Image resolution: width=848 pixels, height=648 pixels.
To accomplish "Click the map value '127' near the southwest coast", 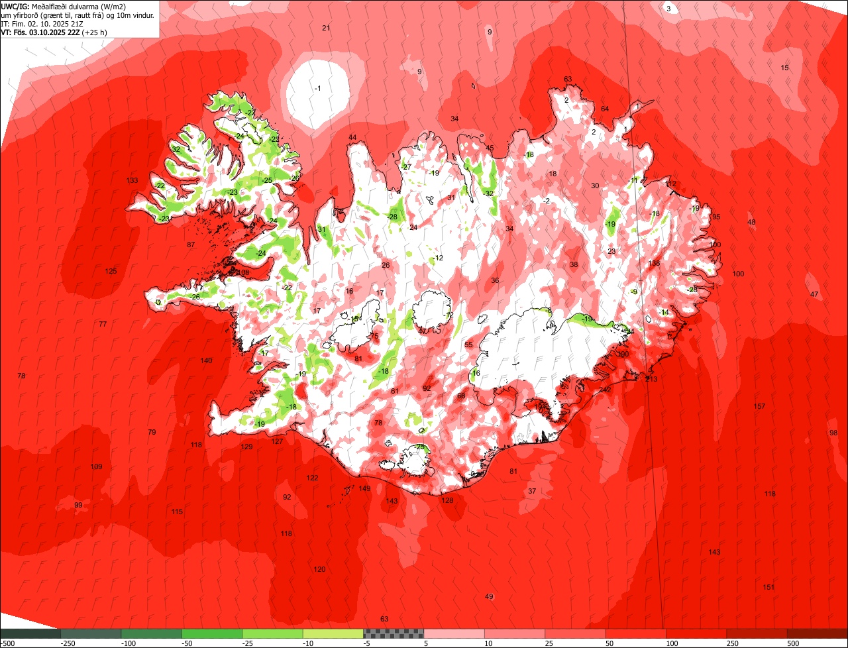I will click(277, 442).
